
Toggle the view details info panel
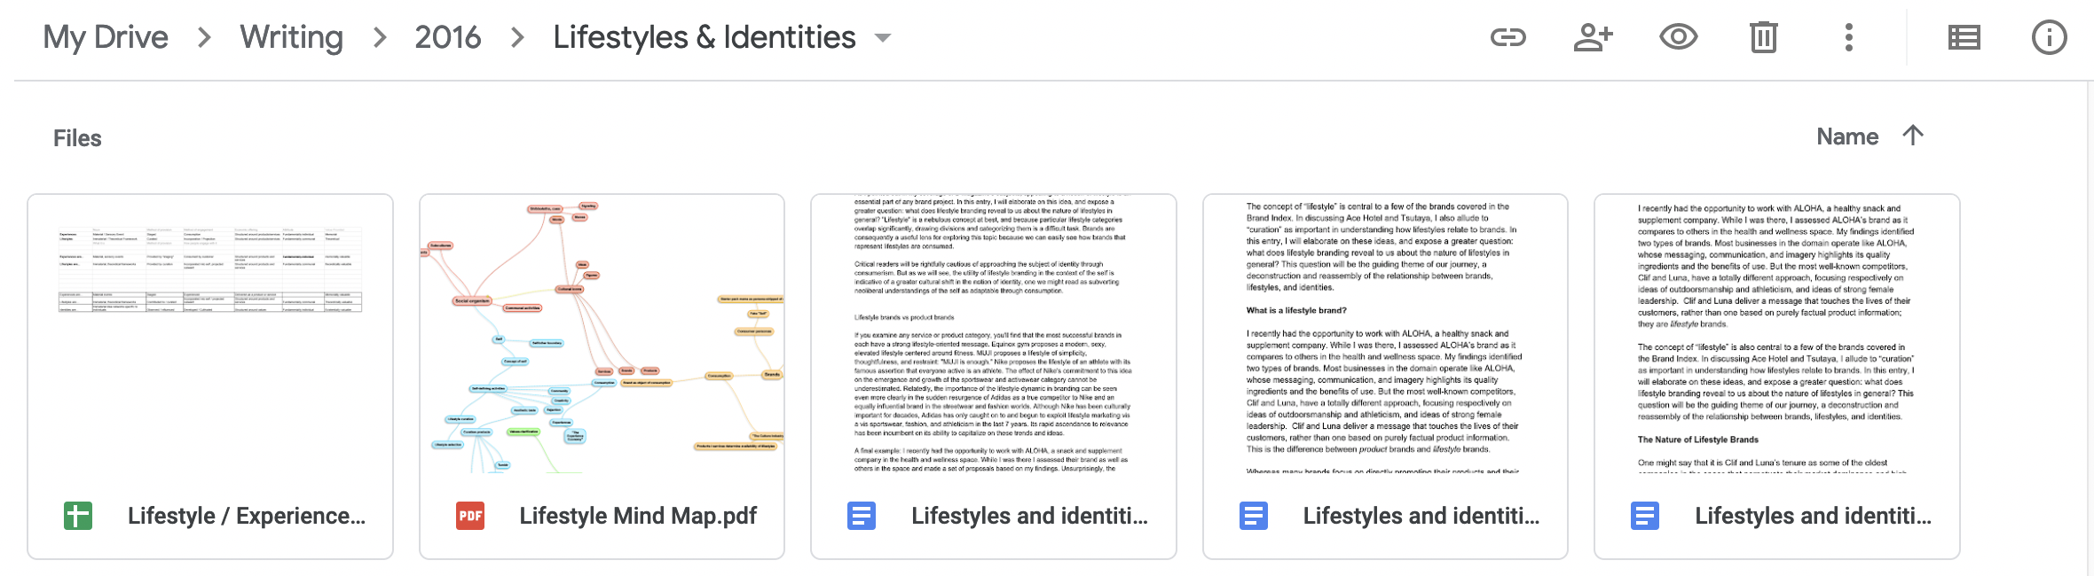pyautogui.click(x=2049, y=37)
